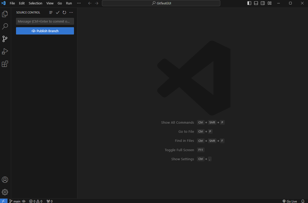This screenshot has height=203, width=308.
Task: Start Go Live server
Action: click(x=290, y=201)
